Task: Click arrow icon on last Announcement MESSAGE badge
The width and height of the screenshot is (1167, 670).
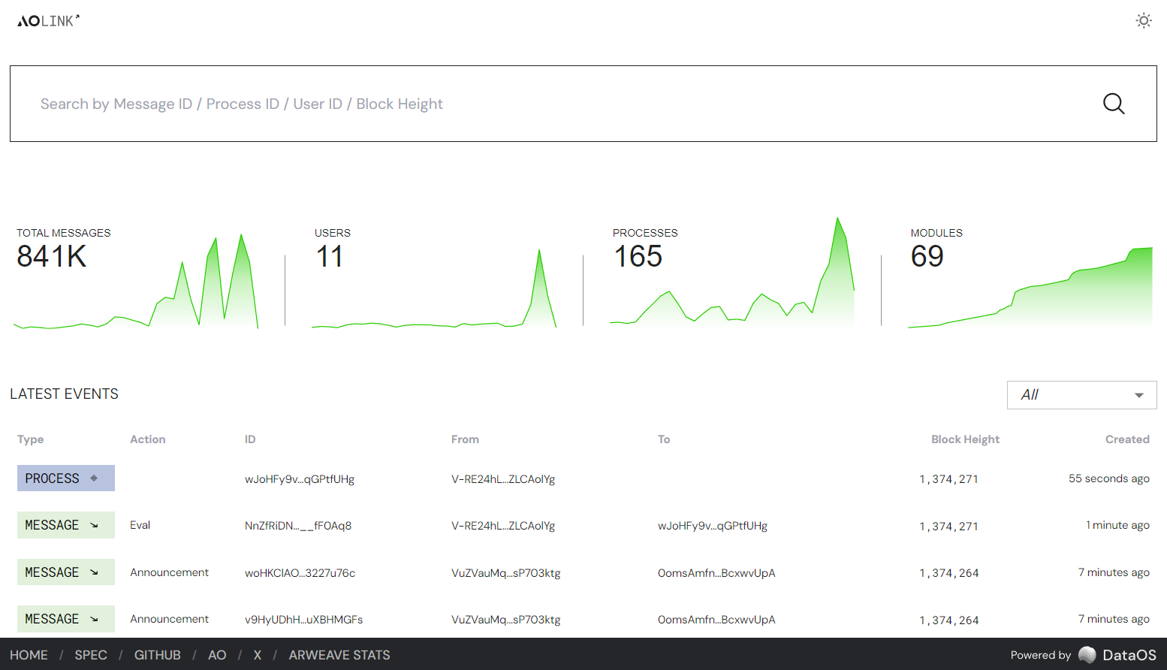Action: pos(95,618)
